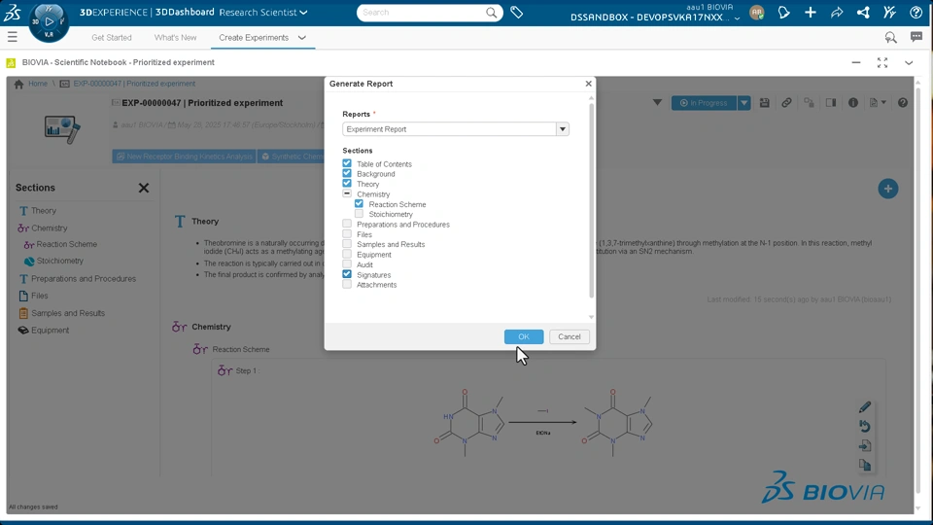
Task: Close the Sections side panel
Action: [x=144, y=188]
